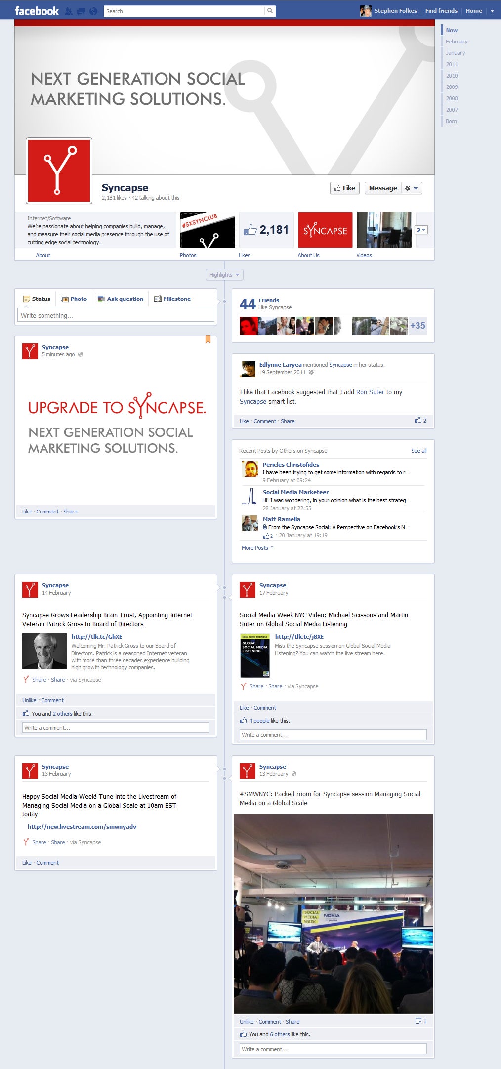Click 2 others like link
501x1069 pixels.
63,714
